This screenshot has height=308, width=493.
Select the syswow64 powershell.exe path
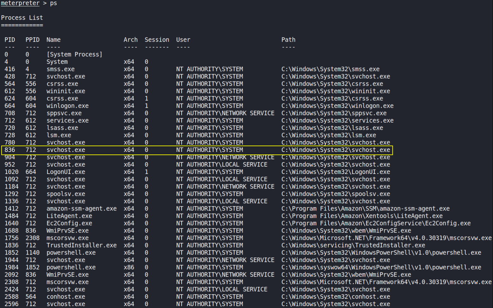381,267
